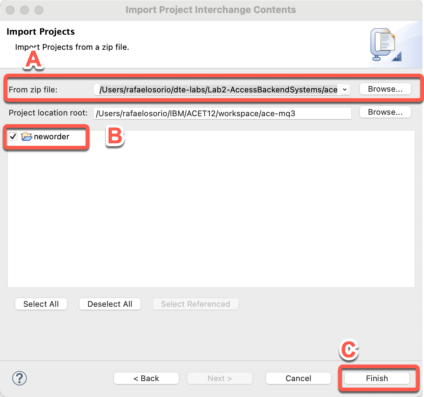
Task: Minimize the import dialog window
Action: pyautogui.click(x=25, y=10)
